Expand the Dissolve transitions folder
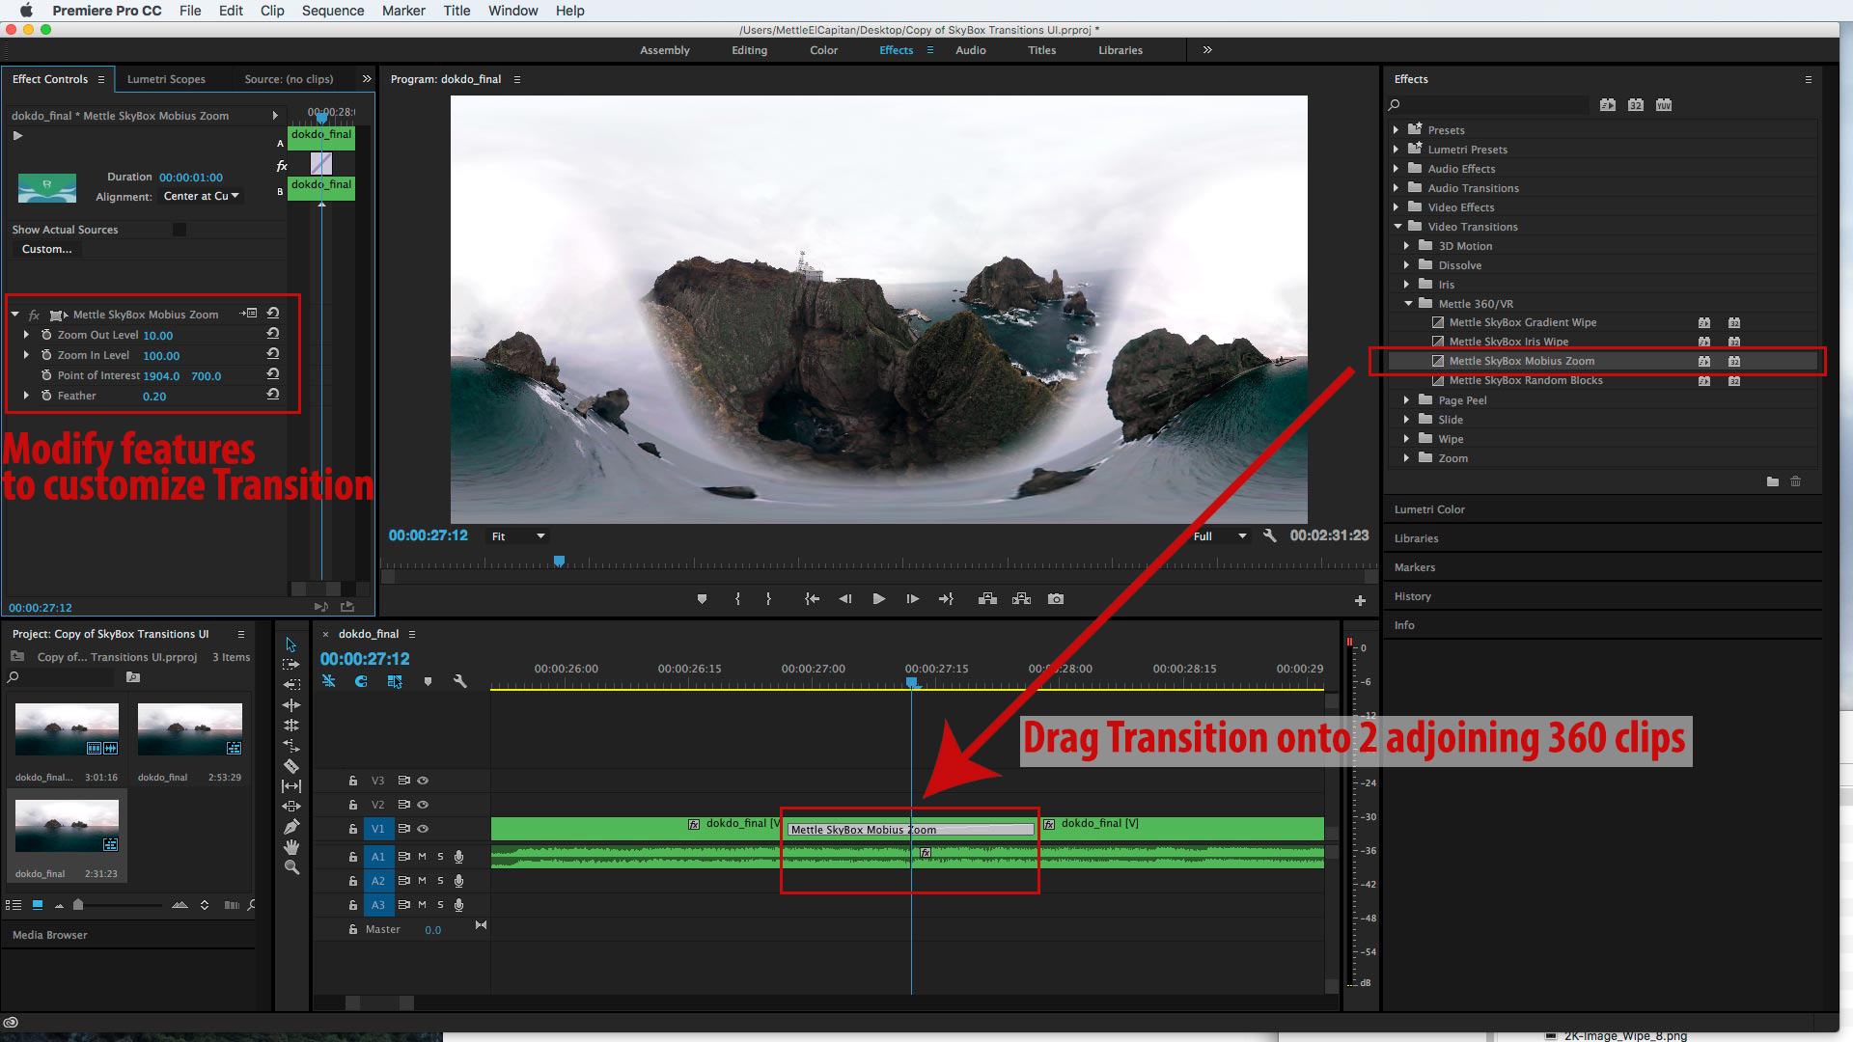 (1406, 265)
